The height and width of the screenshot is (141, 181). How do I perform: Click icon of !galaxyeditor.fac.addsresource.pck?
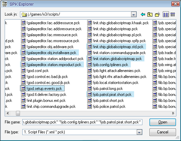[x=23, y=29]
